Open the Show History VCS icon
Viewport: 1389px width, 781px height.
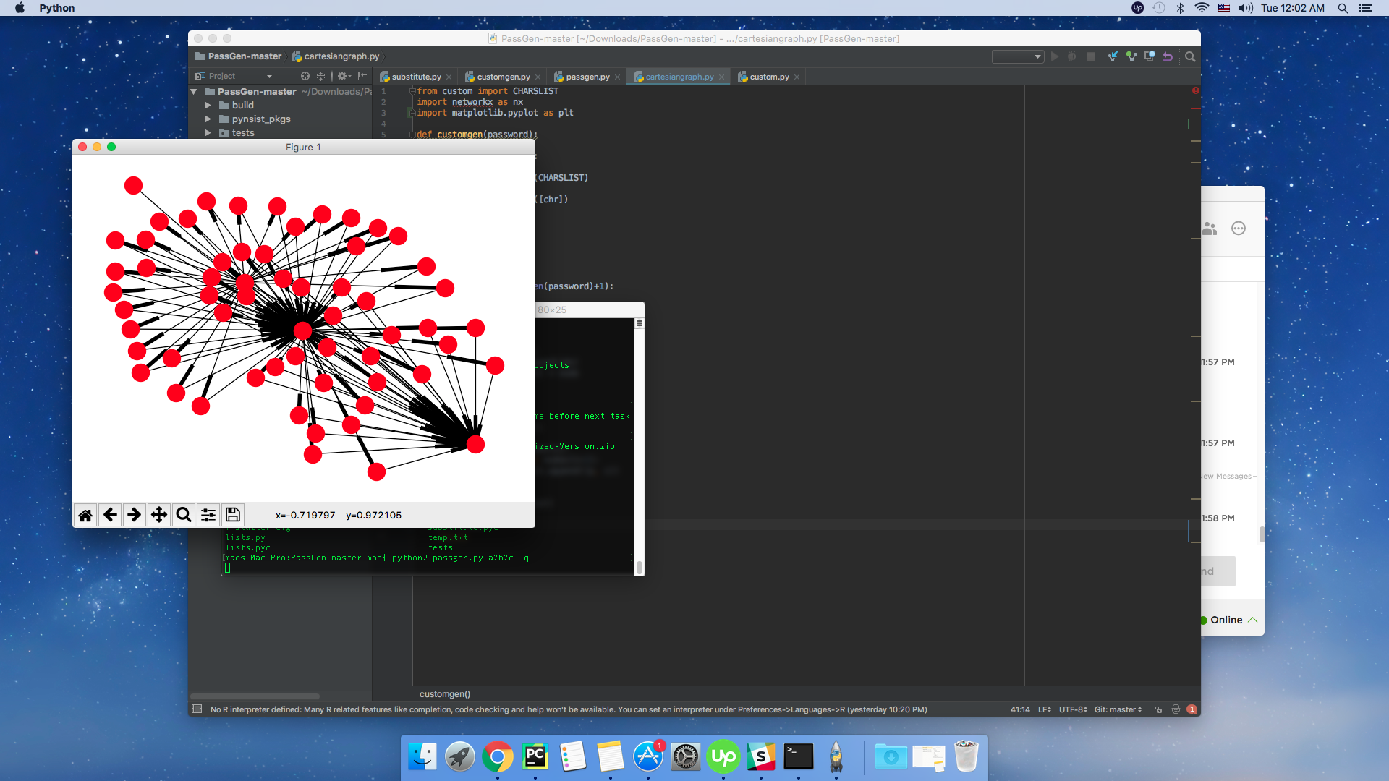[x=1150, y=56]
